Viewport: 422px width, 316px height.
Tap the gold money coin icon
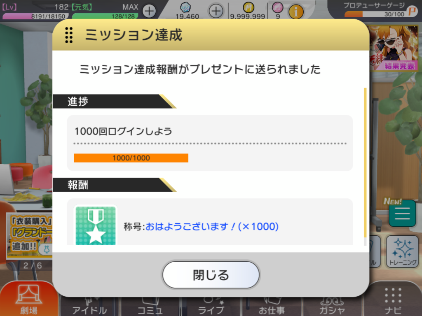[249, 7]
